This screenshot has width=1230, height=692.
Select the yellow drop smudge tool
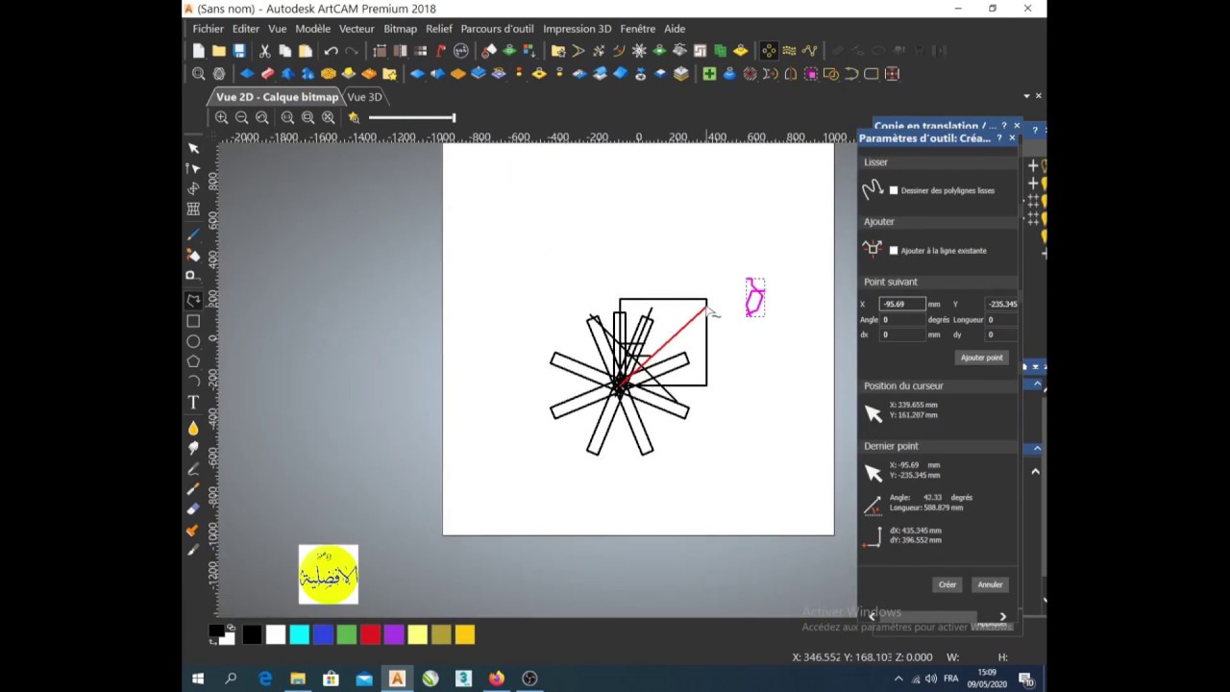click(193, 428)
